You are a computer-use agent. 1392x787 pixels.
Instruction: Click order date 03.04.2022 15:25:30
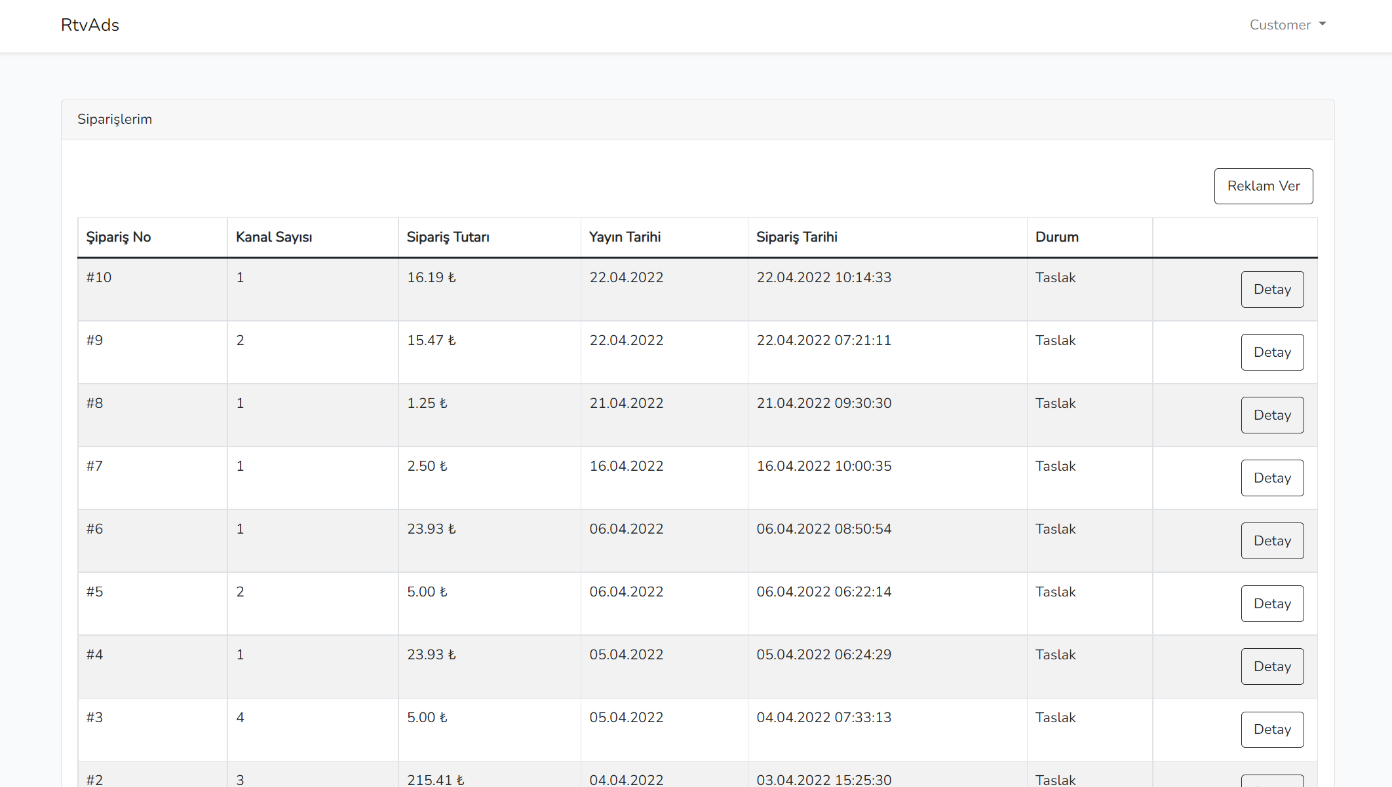point(824,780)
